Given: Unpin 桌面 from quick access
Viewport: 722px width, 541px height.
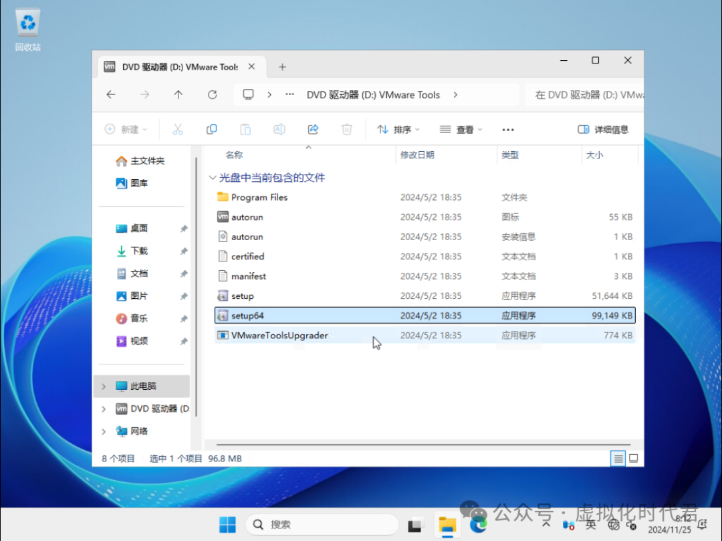Looking at the screenshot, I should coord(184,229).
